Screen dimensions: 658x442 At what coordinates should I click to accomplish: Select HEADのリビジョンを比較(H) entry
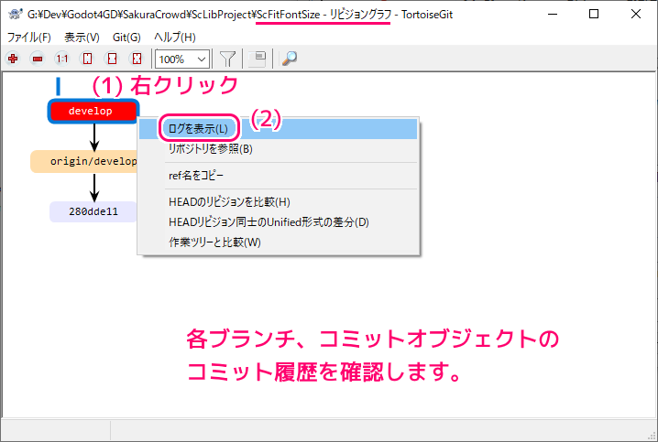point(279,202)
